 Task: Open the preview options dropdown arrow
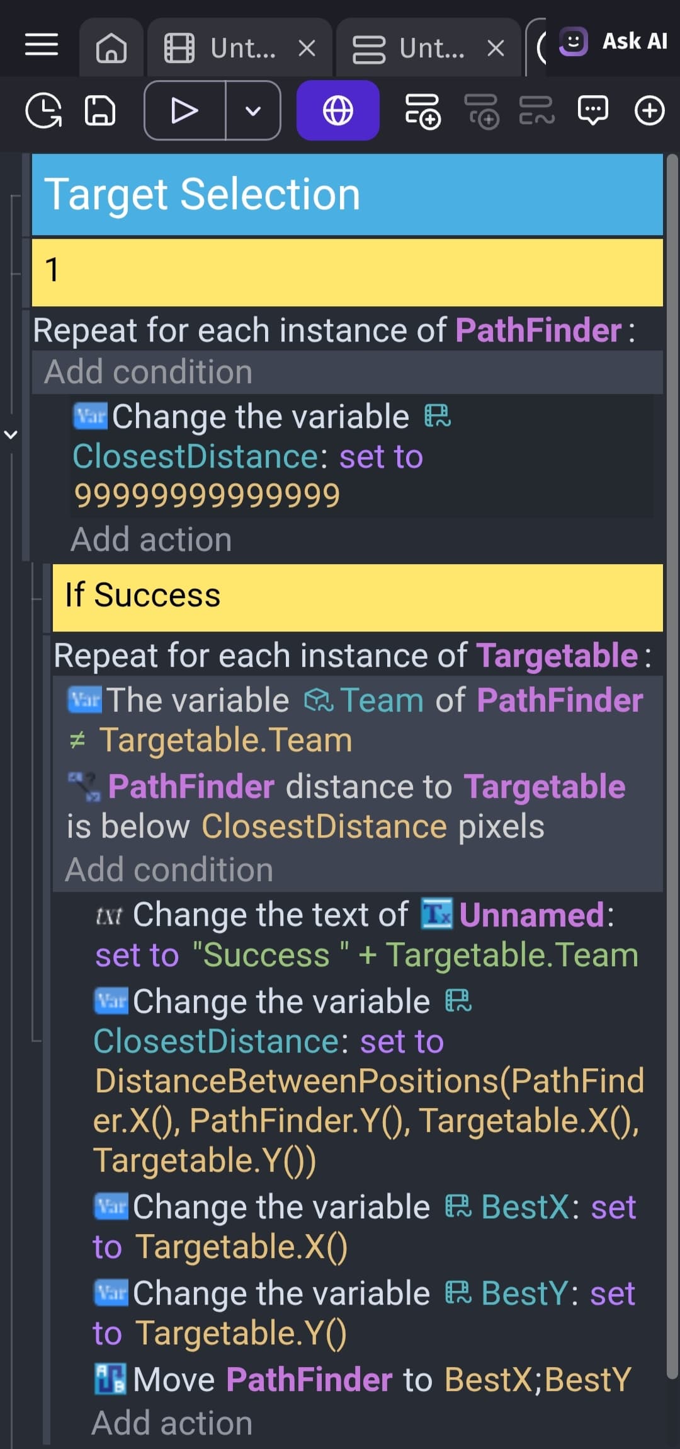tap(253, 110)
